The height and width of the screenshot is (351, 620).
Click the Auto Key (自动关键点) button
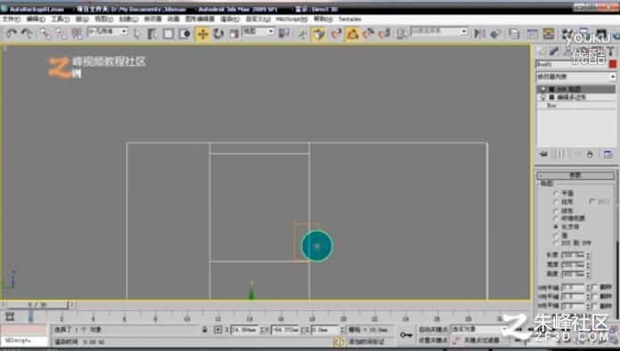[433, 330]
